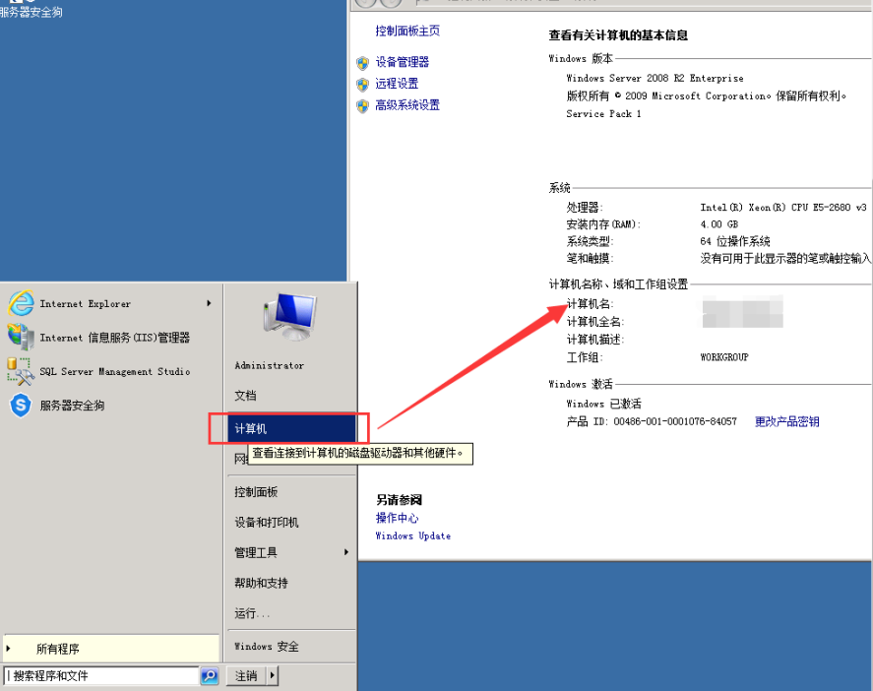Open SQL Server Management Studio icon
The width and height of the screenshot is (873, 691).
tap(21, 371)
